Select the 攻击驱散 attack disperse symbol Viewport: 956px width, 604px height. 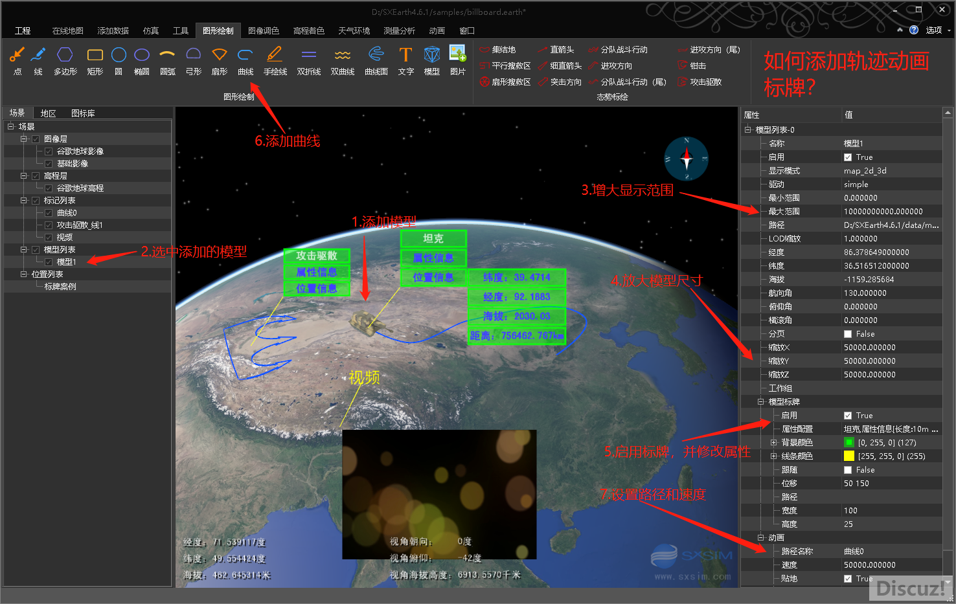pos(700,82)
